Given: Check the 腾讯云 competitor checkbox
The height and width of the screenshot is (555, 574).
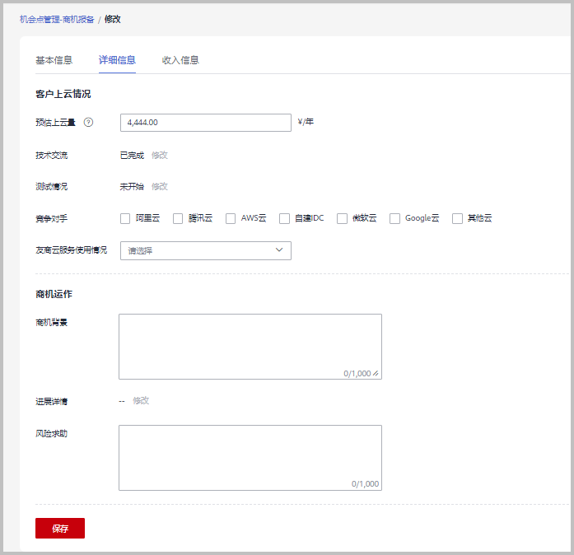Looking at the screenshot, I should [178, 218].
